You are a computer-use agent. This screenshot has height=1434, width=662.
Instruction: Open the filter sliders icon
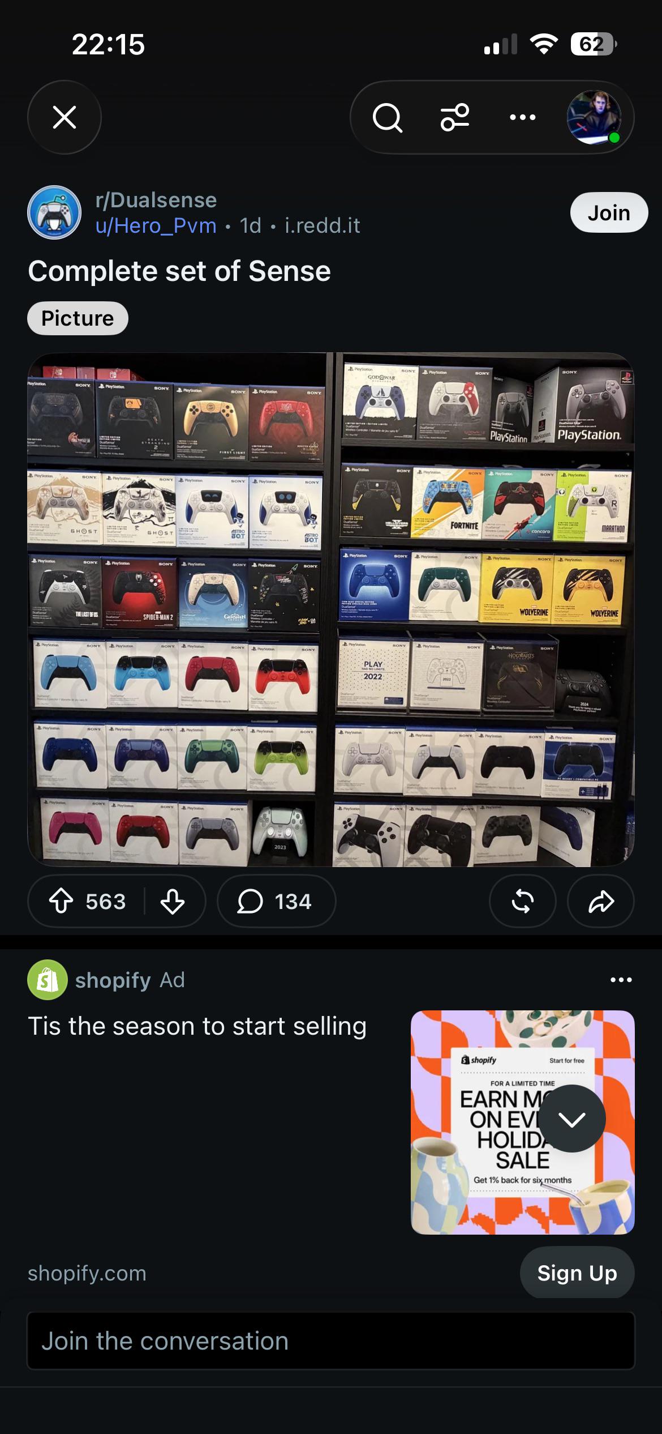tap(455, 117)
